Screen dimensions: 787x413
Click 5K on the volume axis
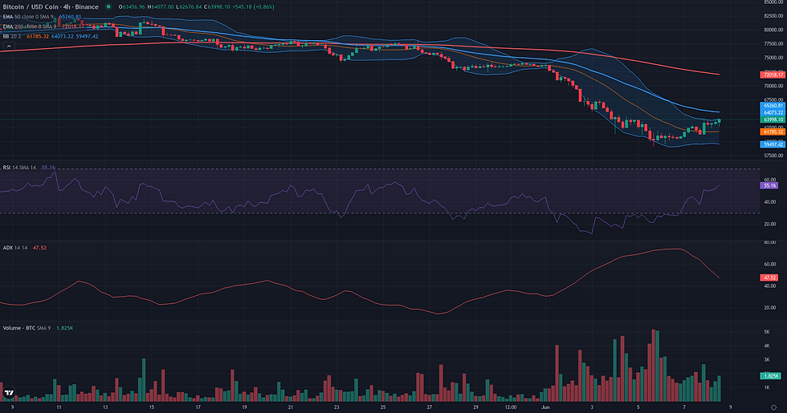click(766, 332)
